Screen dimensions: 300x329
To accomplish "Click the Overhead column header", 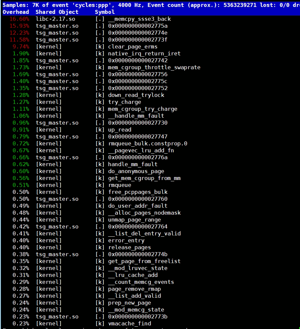I will pyautogui.click(x=16, y=12).
